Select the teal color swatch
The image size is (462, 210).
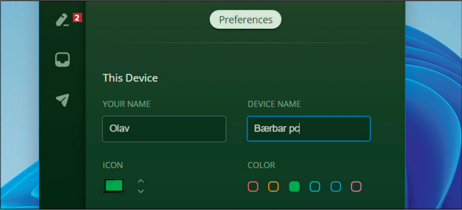pos(315,186)
